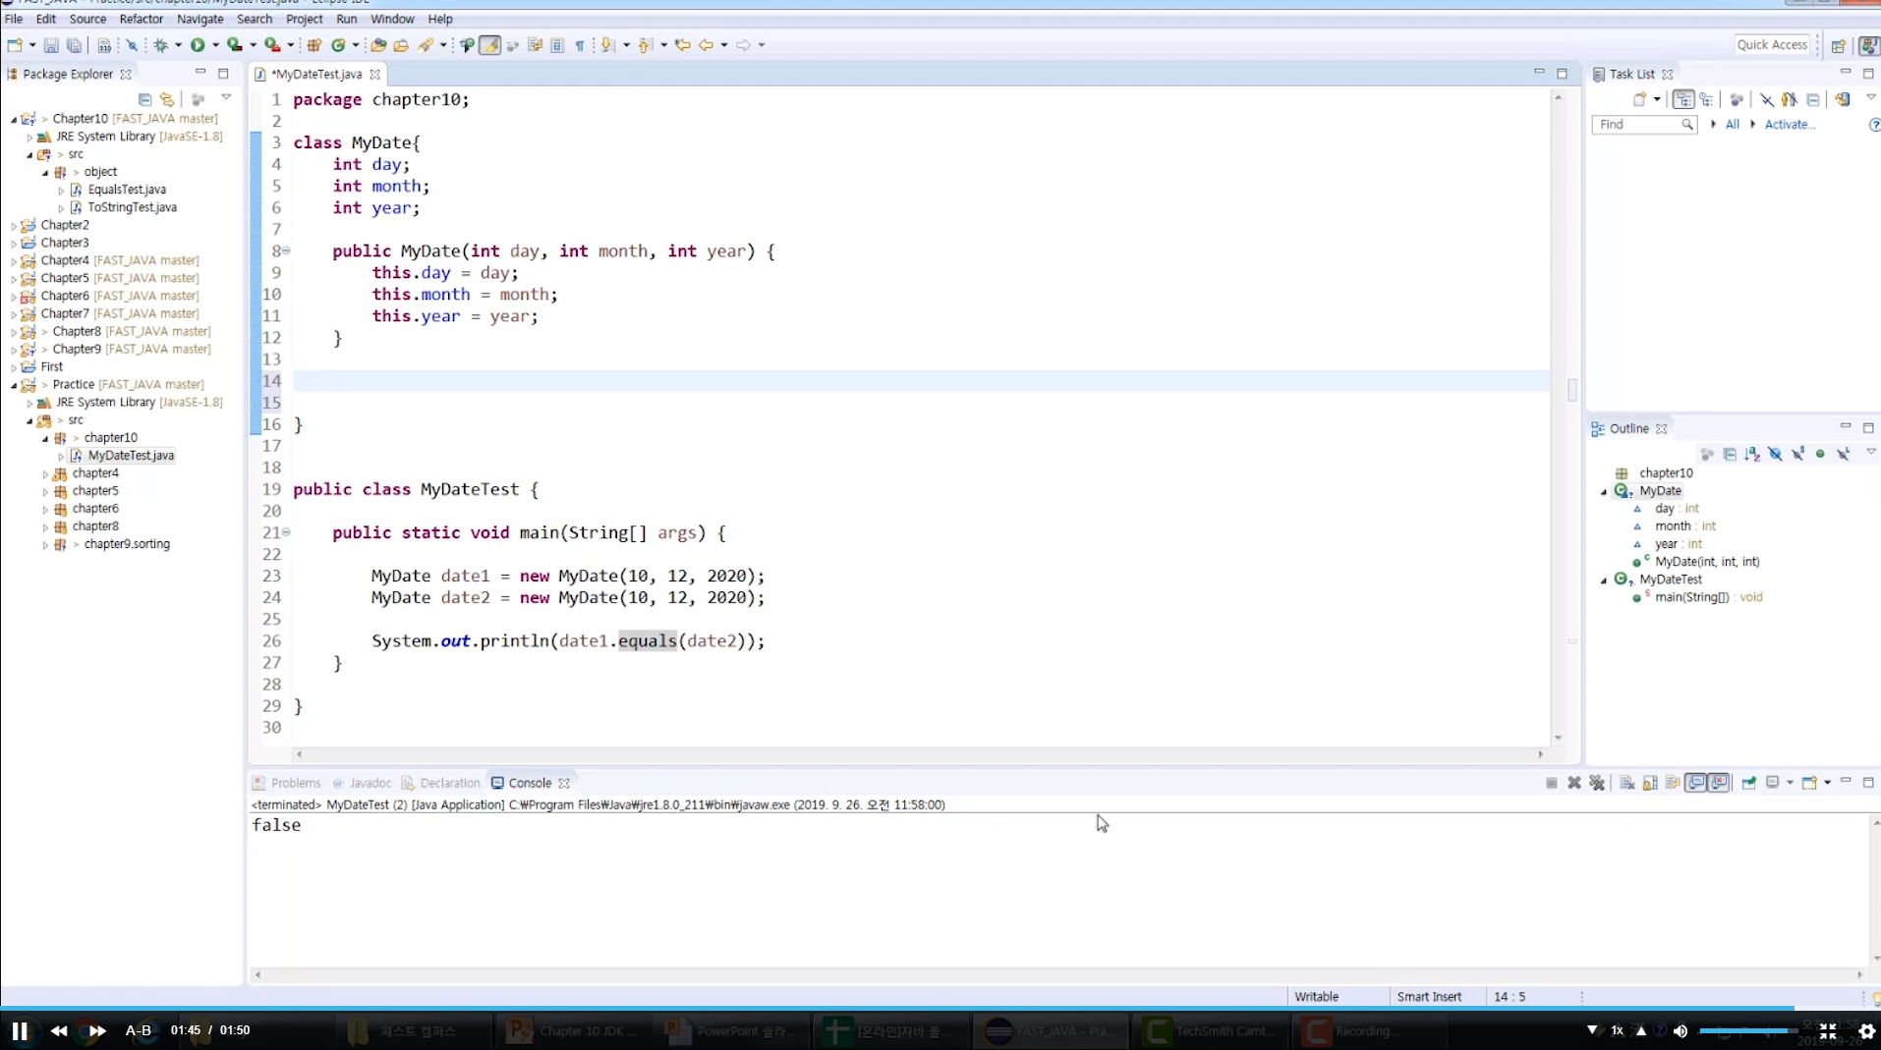This screenshot has width=1881, height=1050.
Task: Switch to the Declaration tab
Action: [441, 783]
